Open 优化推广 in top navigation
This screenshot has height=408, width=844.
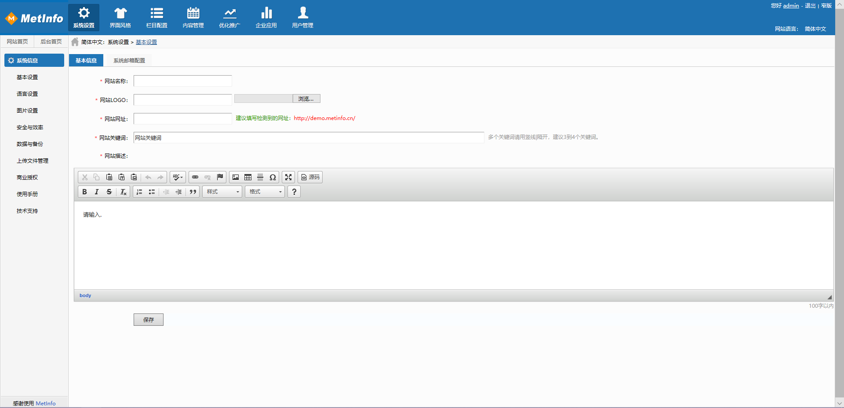click(230, 18)
